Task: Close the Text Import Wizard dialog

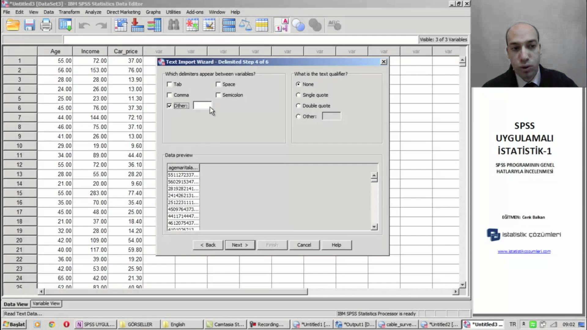Action: click(x=384, y=62)
